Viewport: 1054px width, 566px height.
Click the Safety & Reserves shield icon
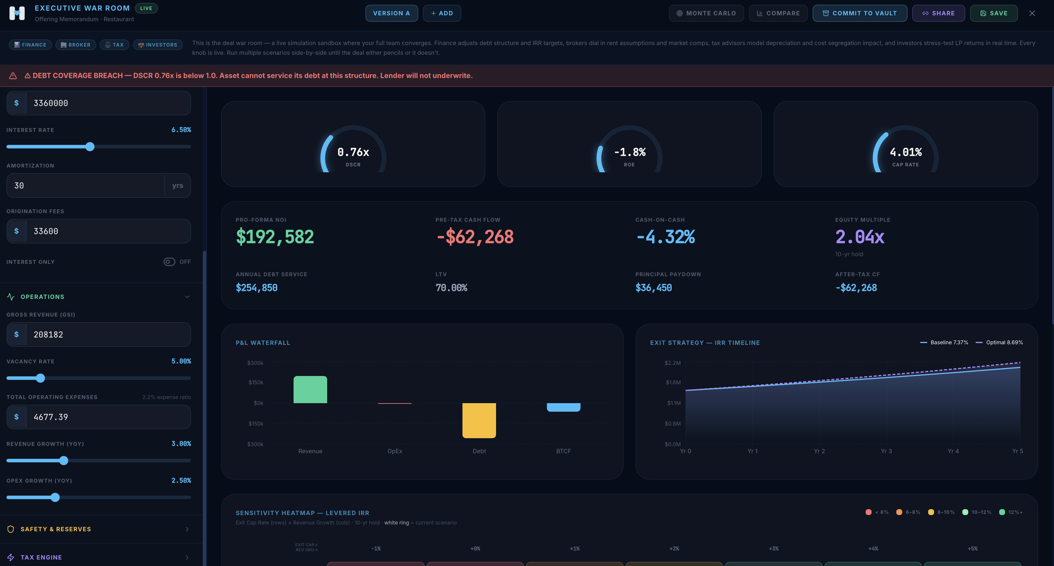coord(11,529)
